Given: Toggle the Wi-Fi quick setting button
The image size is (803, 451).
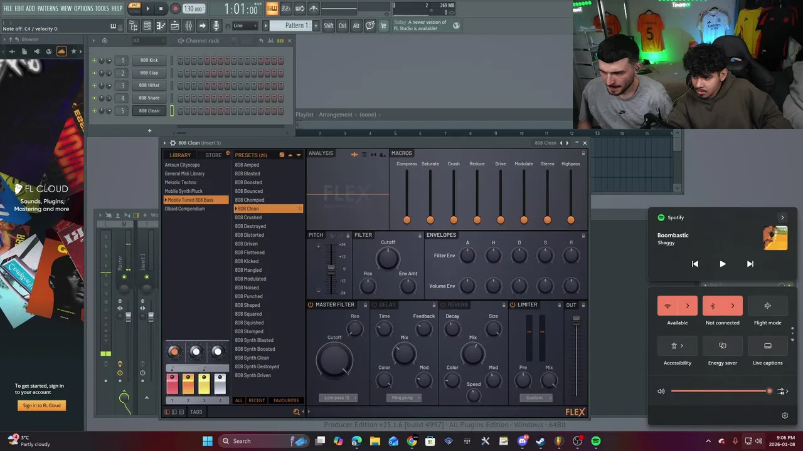Looking at the screenshot, I should (x=667, y=306).
